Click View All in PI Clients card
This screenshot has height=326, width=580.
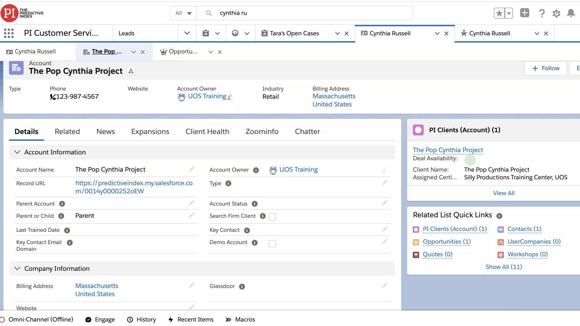503,193
